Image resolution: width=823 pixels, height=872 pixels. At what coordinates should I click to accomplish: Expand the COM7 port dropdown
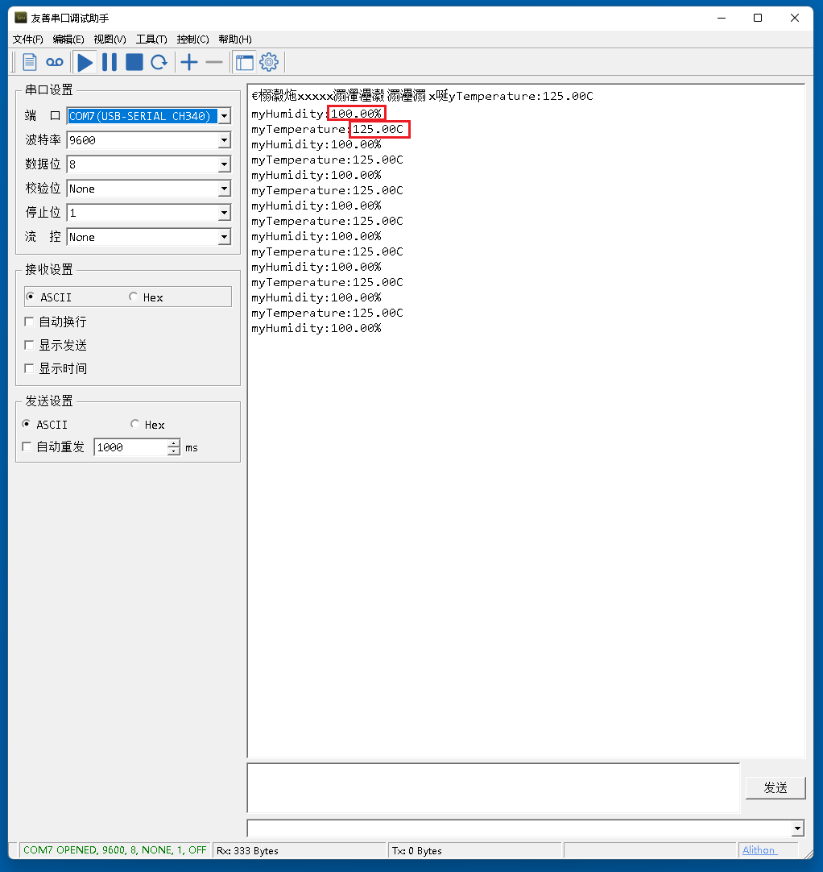click(x=225, y=116)
